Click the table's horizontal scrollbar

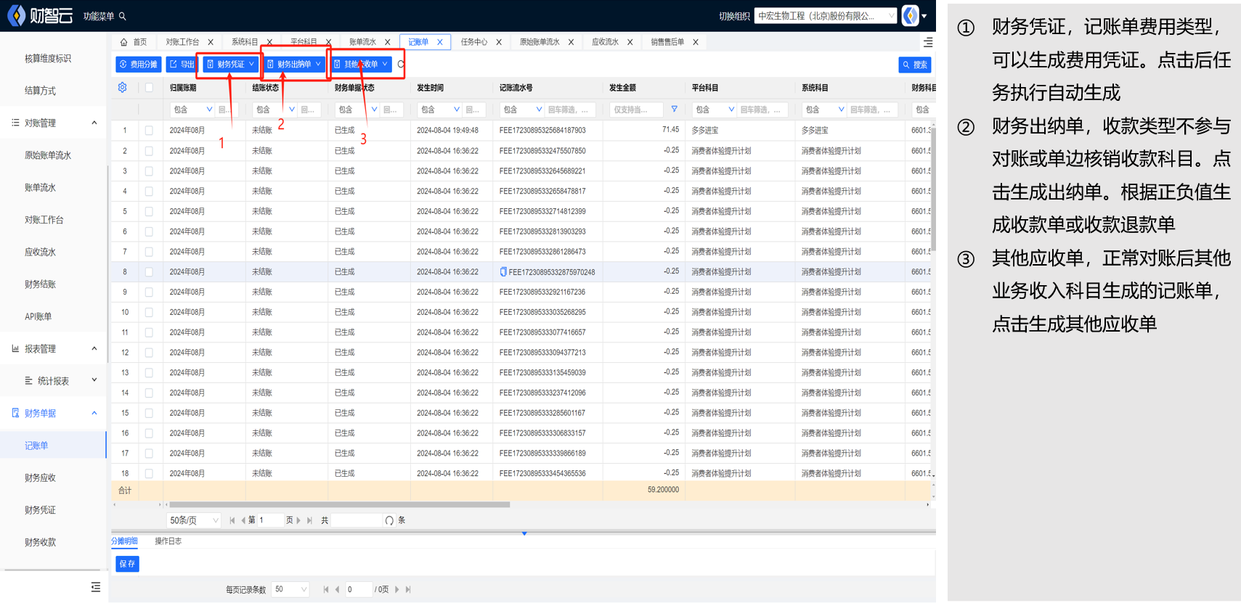(x=339, y=504)
